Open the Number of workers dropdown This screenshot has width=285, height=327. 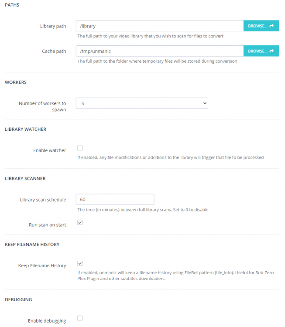click(142, 103)
